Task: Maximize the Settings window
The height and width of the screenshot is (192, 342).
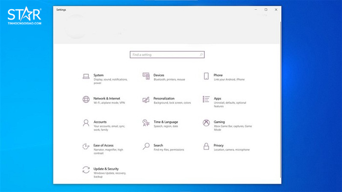Action: (266, 10)
